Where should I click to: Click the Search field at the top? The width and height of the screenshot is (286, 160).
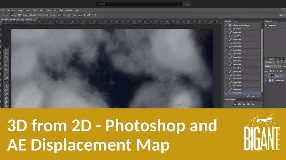point(139,4)
